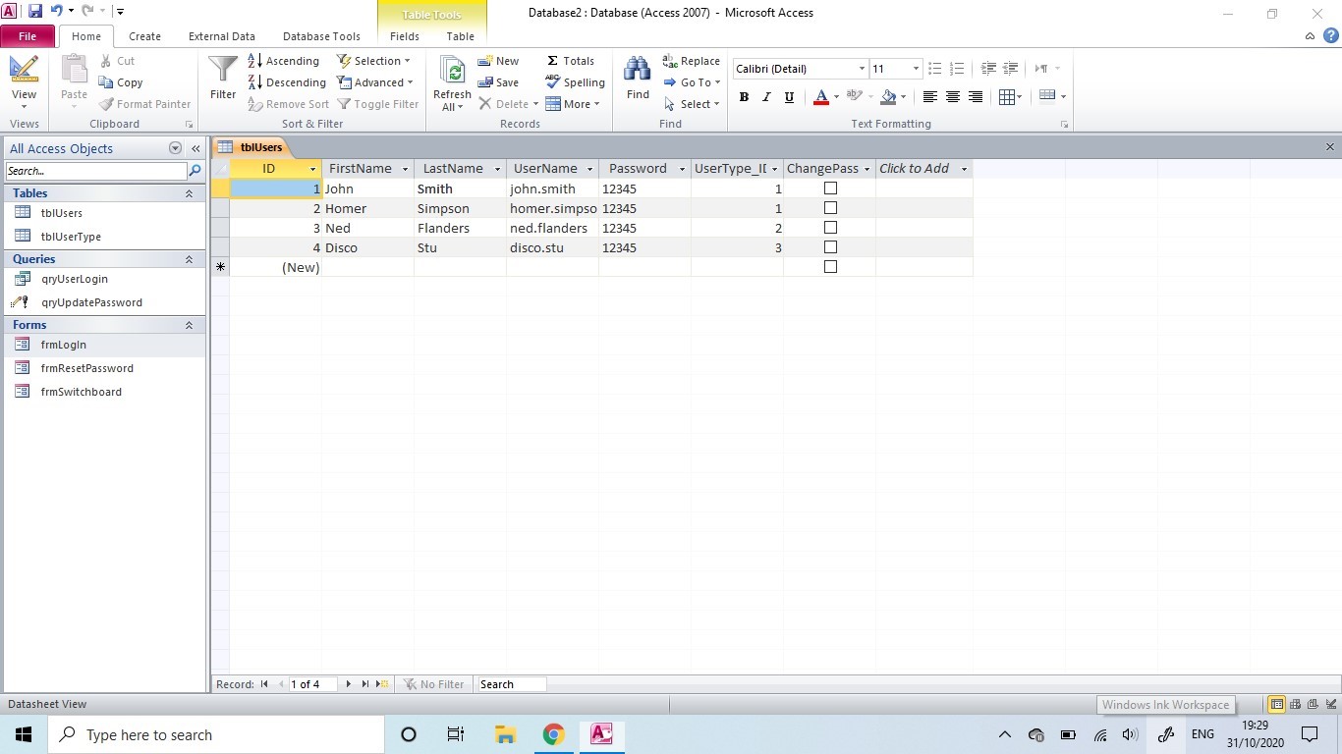Image resolution: width=1342 pixels, height=754 pixels.
Task: Open File Explorer from the taskbar
Action: coord(505,734)
